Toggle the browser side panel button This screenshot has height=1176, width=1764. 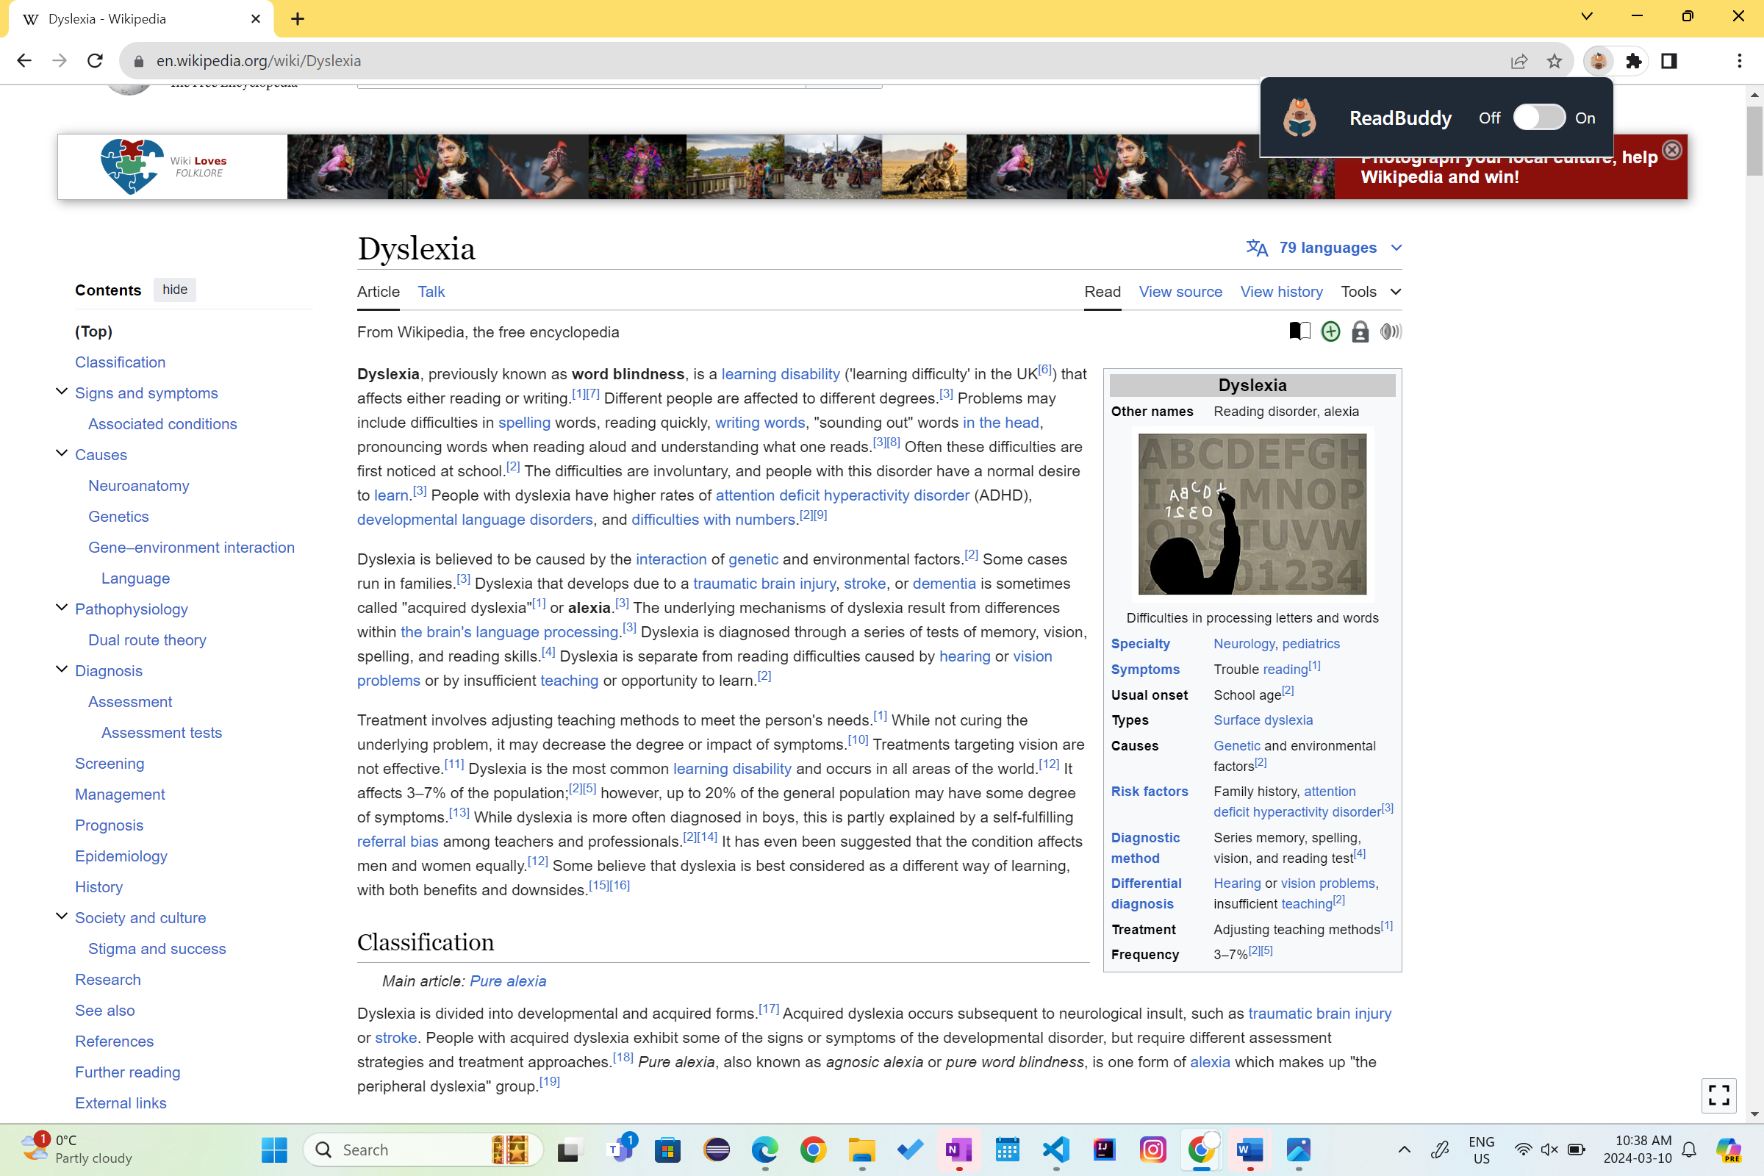tap(1668, 61)
